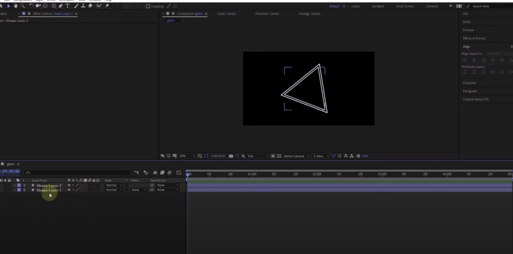
Task: Click reset exposure icon in viewer bar
Action: point(358,156)
